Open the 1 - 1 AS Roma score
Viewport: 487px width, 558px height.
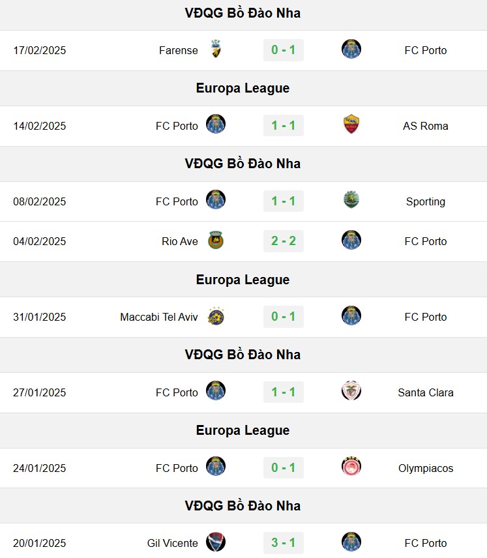[284, 125]
